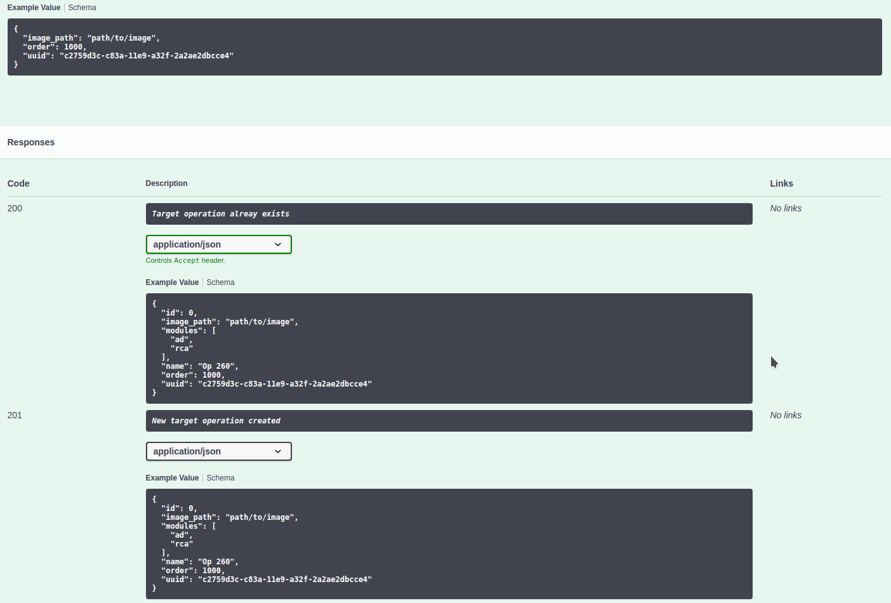The image size is (891, 603).
Task: Expand the application/json dropdown under the 201 response
Action: (218, 451)
